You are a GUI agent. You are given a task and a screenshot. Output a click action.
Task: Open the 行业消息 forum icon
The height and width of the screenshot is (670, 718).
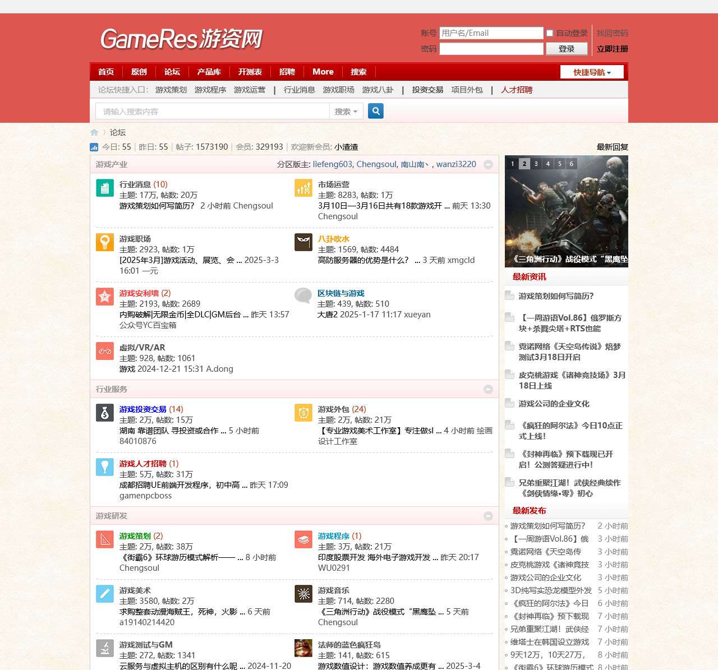pos(105,188)
